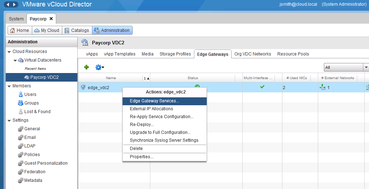369x189 pixels.
Task: Open the All filter combo box
Action: [346, 67]
